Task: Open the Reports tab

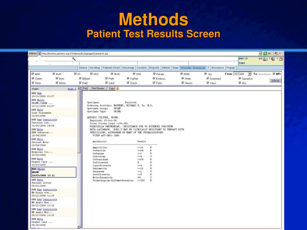Action: point(154,68)
